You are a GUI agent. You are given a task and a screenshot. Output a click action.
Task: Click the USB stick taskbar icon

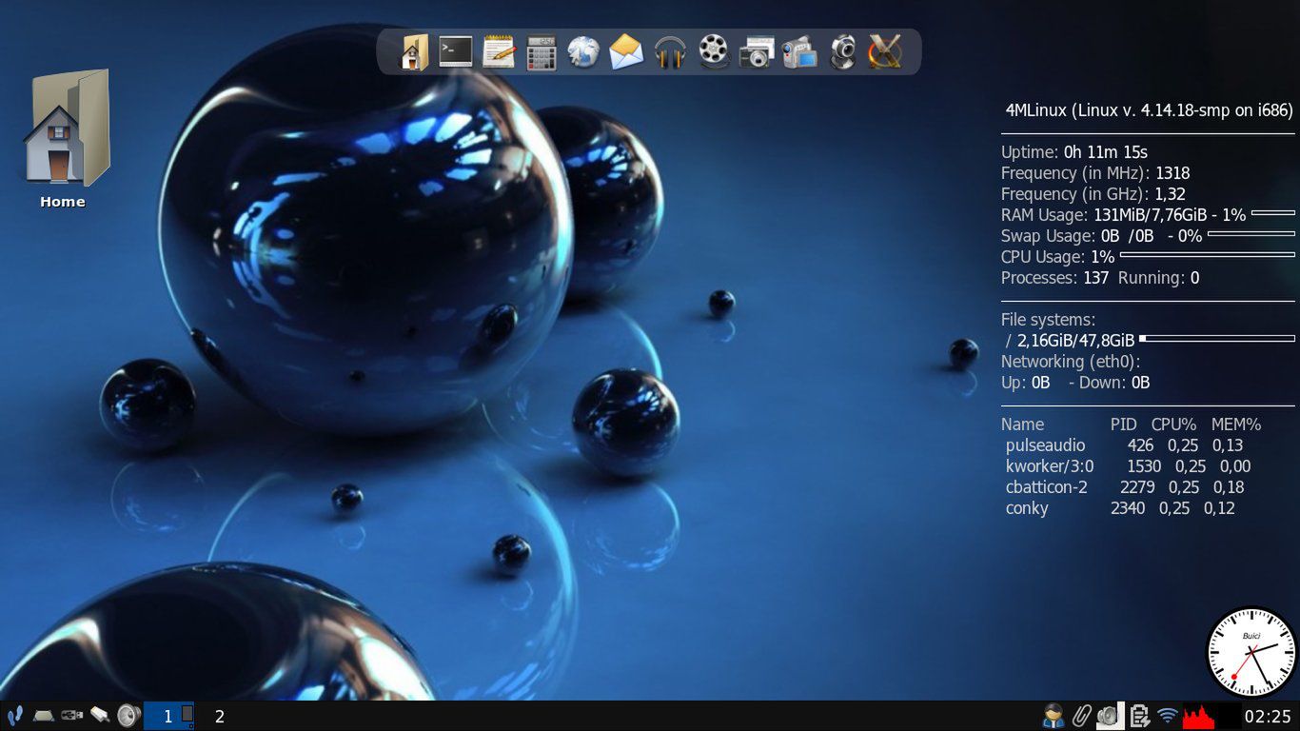pyautogui.click(x=71, y=716)
